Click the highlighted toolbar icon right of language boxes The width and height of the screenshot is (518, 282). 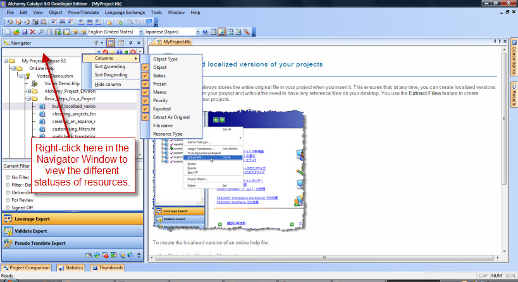point(221,32)
